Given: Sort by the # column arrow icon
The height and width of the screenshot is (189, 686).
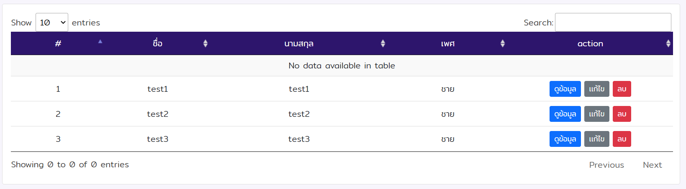Looking at the screenshot, I should [100, 42].
